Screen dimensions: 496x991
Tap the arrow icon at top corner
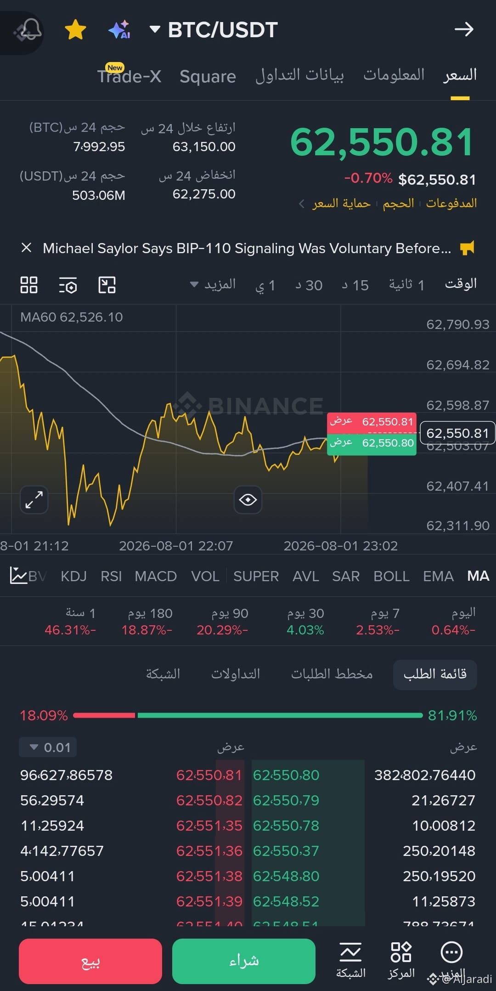tap(464, 29)
